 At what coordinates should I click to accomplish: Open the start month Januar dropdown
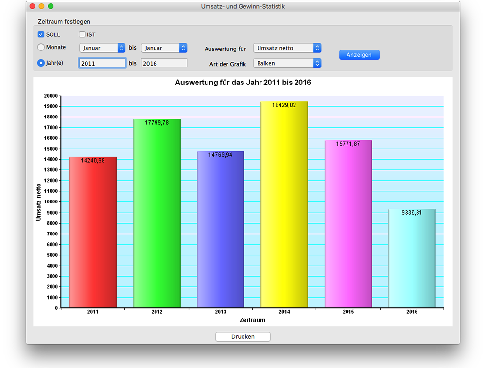click(x=102, y=48)
